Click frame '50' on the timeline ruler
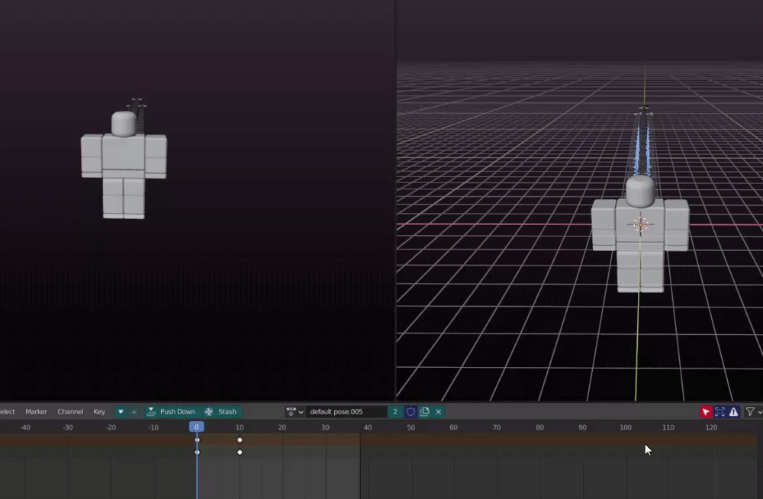 [411, 427]
